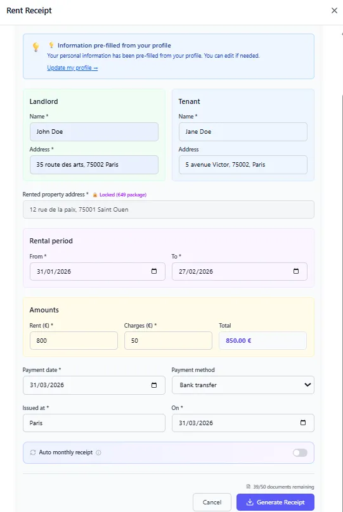Expand the Payment method dropdown

(x=243, y=385)
